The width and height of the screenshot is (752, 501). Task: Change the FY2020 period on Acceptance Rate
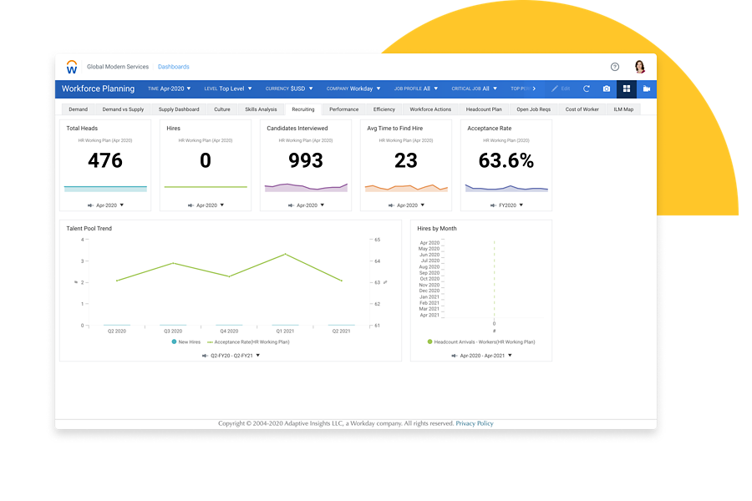507,205
